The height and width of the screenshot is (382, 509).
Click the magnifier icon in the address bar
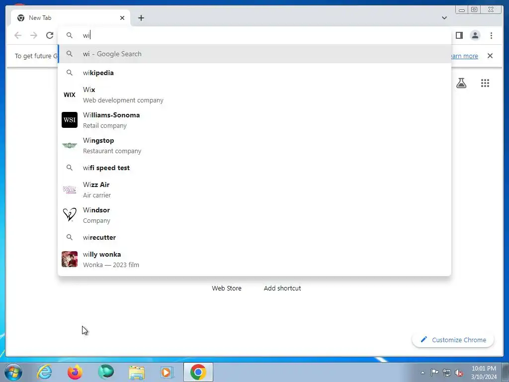point(70,35)
